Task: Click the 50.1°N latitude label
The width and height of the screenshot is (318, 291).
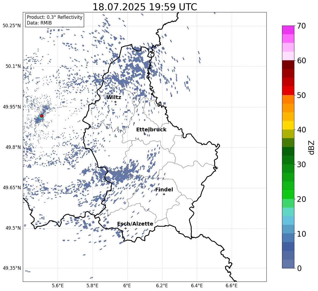Action: (x=13, y=66)
